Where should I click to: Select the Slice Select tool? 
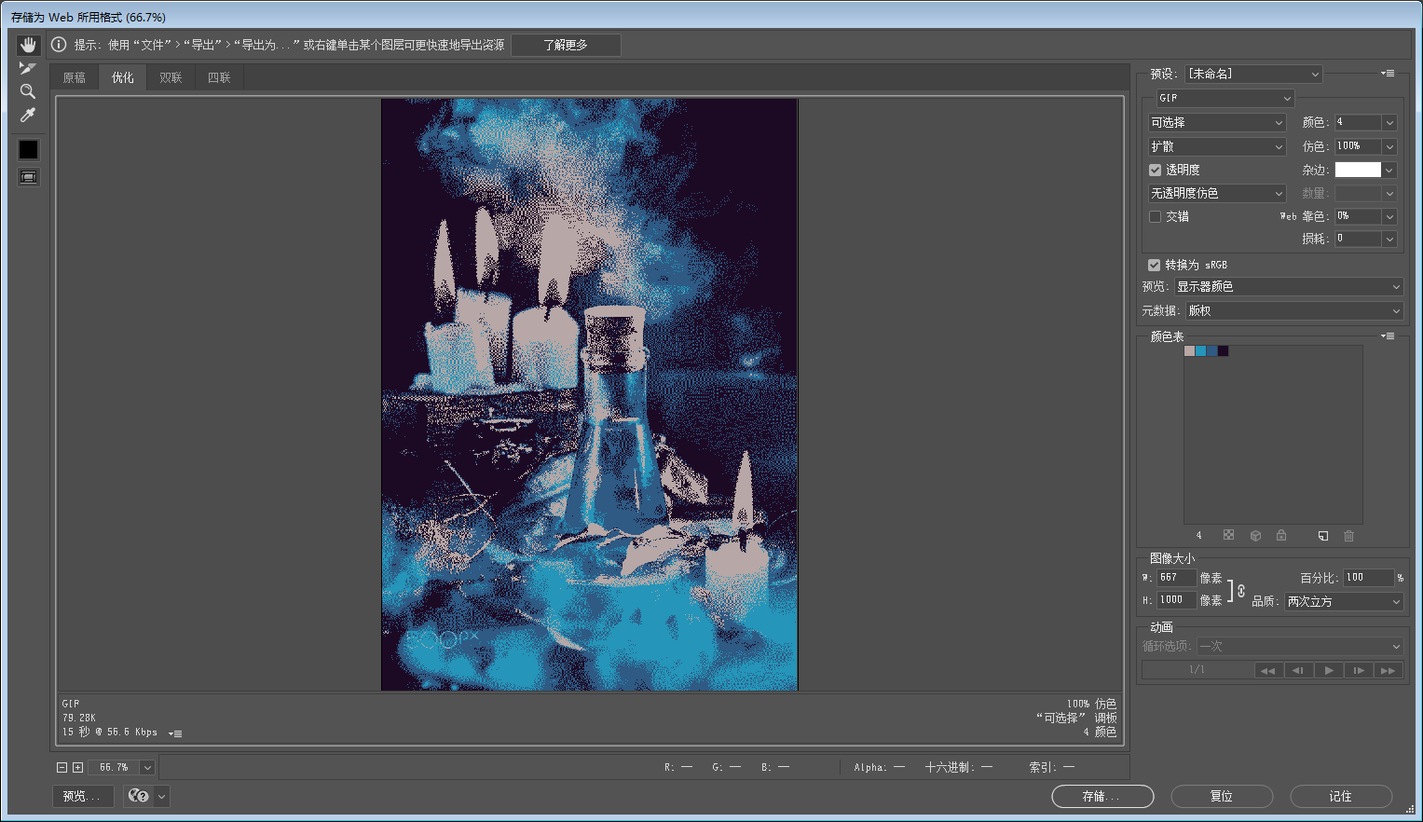click(28, 68)
